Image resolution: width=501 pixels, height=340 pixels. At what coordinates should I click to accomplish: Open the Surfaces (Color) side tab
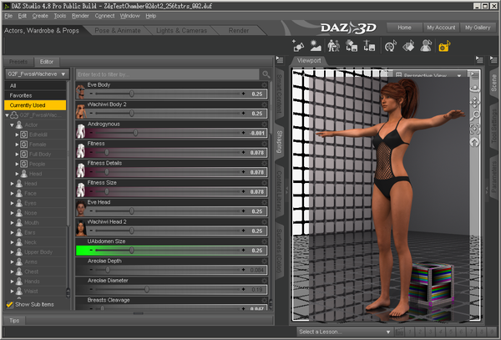279,251
